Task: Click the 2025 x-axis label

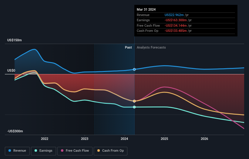Action: [164, 139]
